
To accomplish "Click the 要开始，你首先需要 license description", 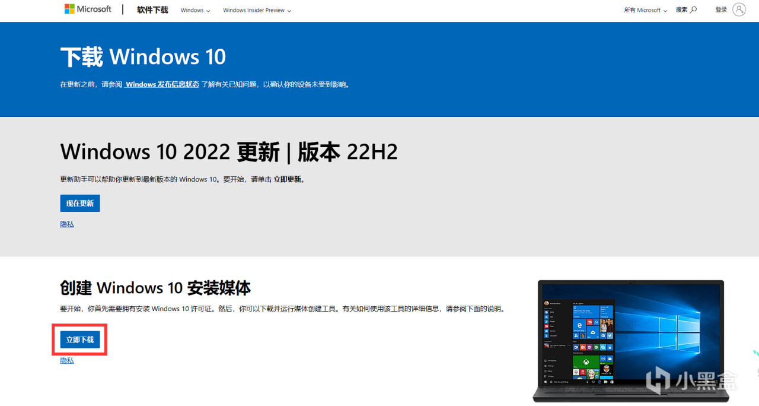I will [282, 309].
